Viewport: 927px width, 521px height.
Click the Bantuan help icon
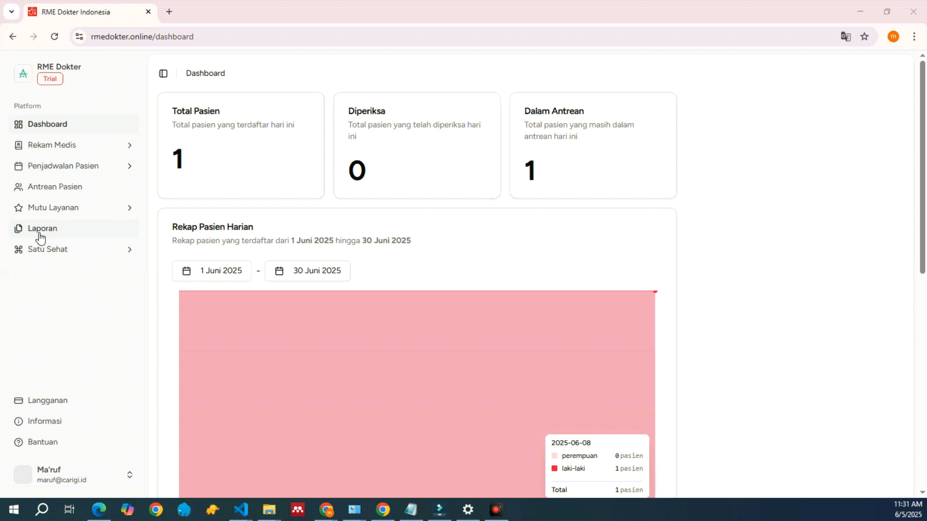click(x=18, y=442)
